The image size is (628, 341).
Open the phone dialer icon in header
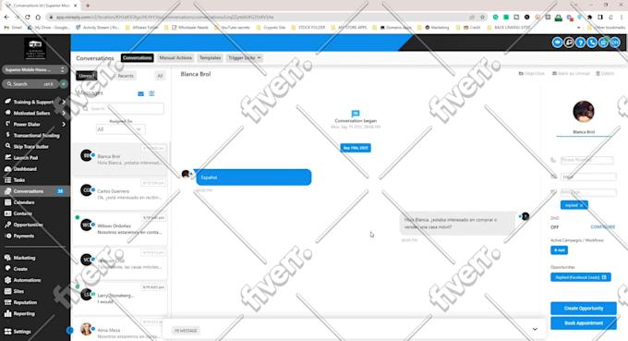coord(592,43)
